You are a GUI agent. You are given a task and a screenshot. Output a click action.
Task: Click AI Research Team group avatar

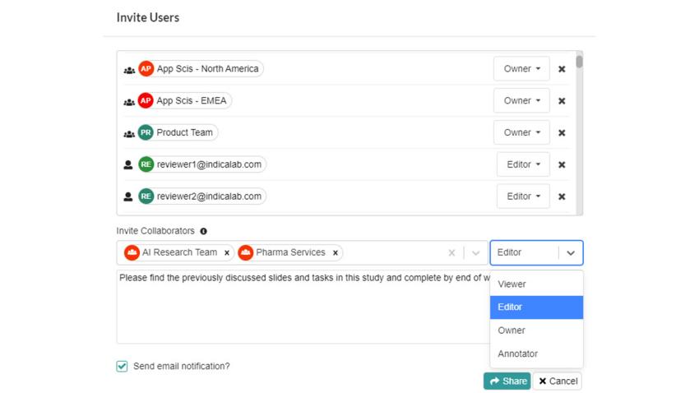pyautogui.click(x=132, y=252)
